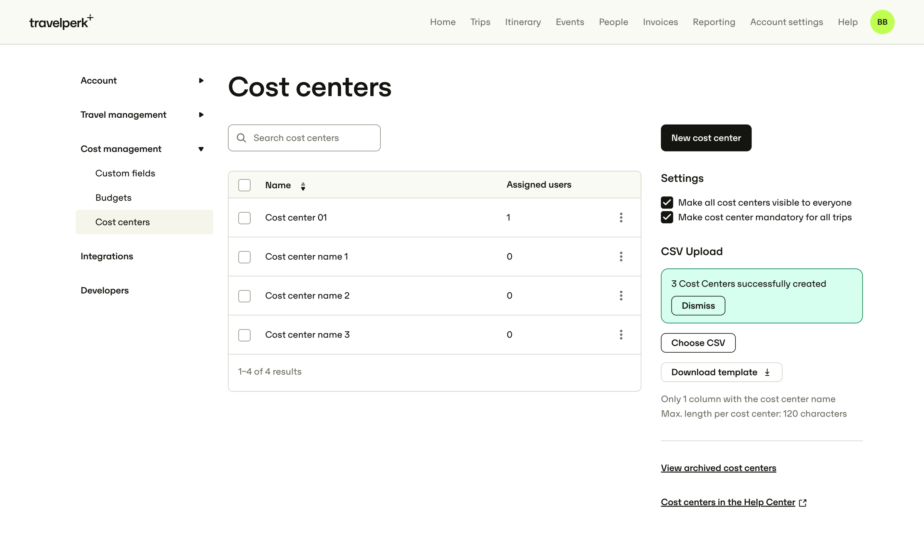Click the '1–4 of 4 results' text

coord(269,371)
